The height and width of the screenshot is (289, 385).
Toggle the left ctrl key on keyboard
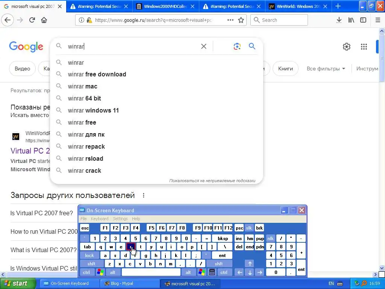86,272
